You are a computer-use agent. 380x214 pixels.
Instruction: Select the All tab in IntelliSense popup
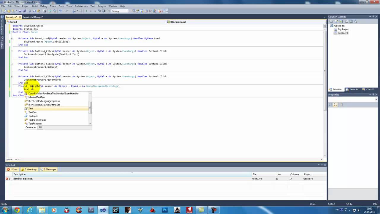pyautogui.click(x=40, y=128)
